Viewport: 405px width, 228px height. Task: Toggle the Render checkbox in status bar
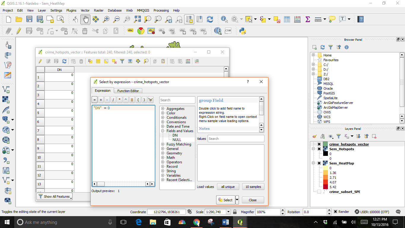click(x=335, y=212)
